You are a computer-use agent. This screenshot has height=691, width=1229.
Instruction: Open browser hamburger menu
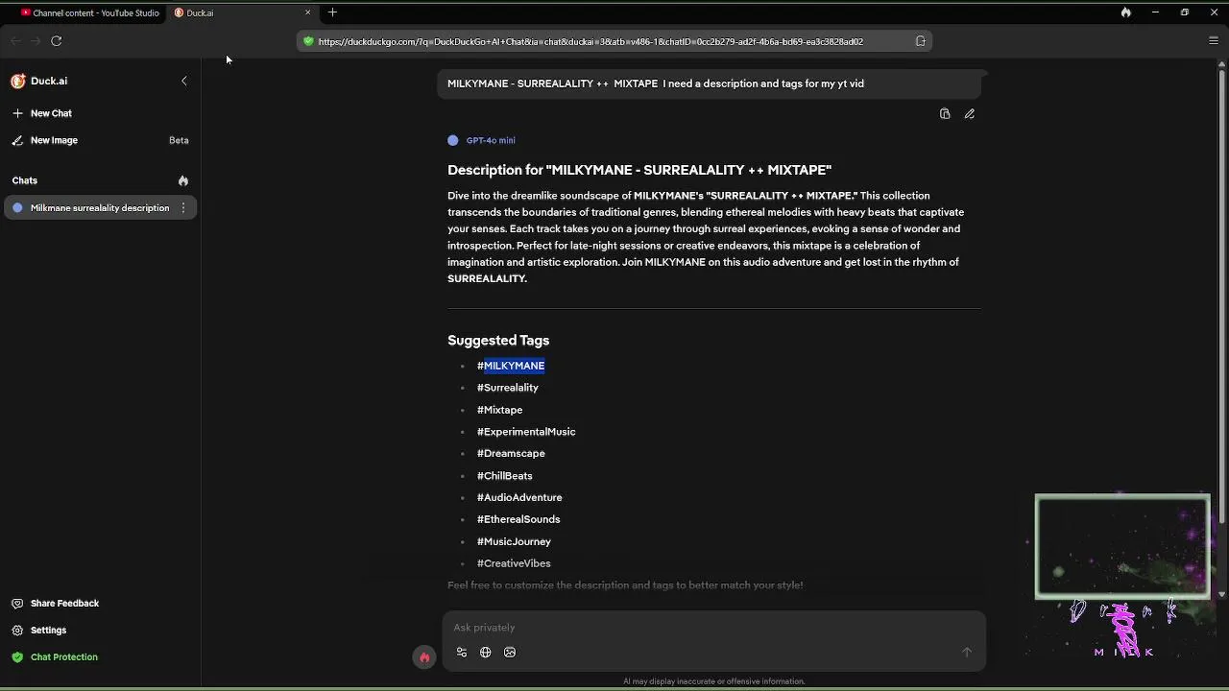(x=1214, y=40)
